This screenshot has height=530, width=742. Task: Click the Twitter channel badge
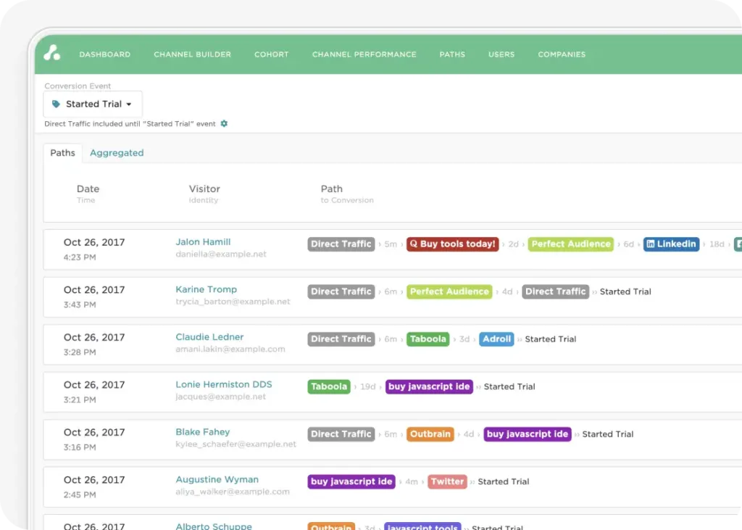coord(446,481)
